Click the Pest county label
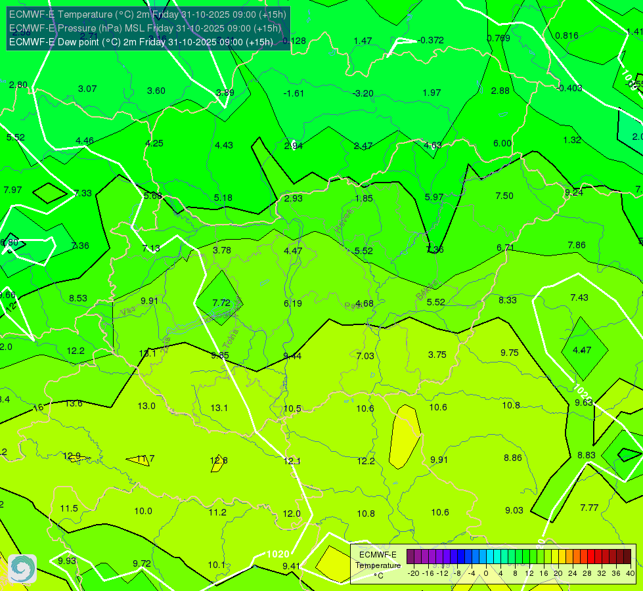Image resolution: width=643 pixels, height=591 pixels. [x=353, y=305]
